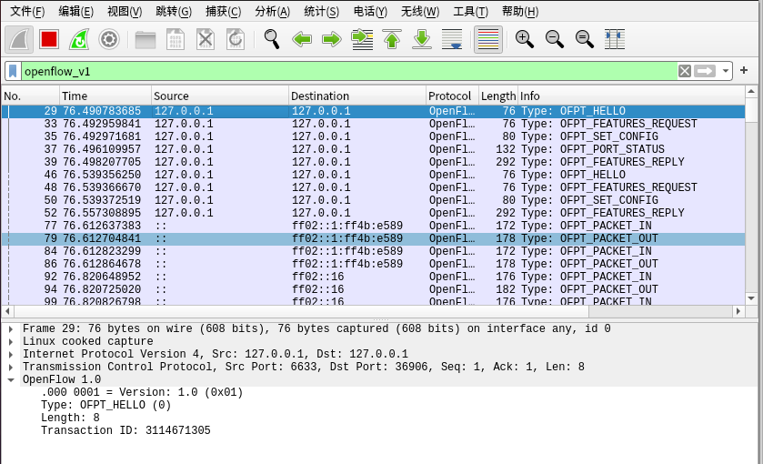Expand the Transmission Control Protocol row
Image resolution: width=763 pixels, height=464 pixels.
11,368
